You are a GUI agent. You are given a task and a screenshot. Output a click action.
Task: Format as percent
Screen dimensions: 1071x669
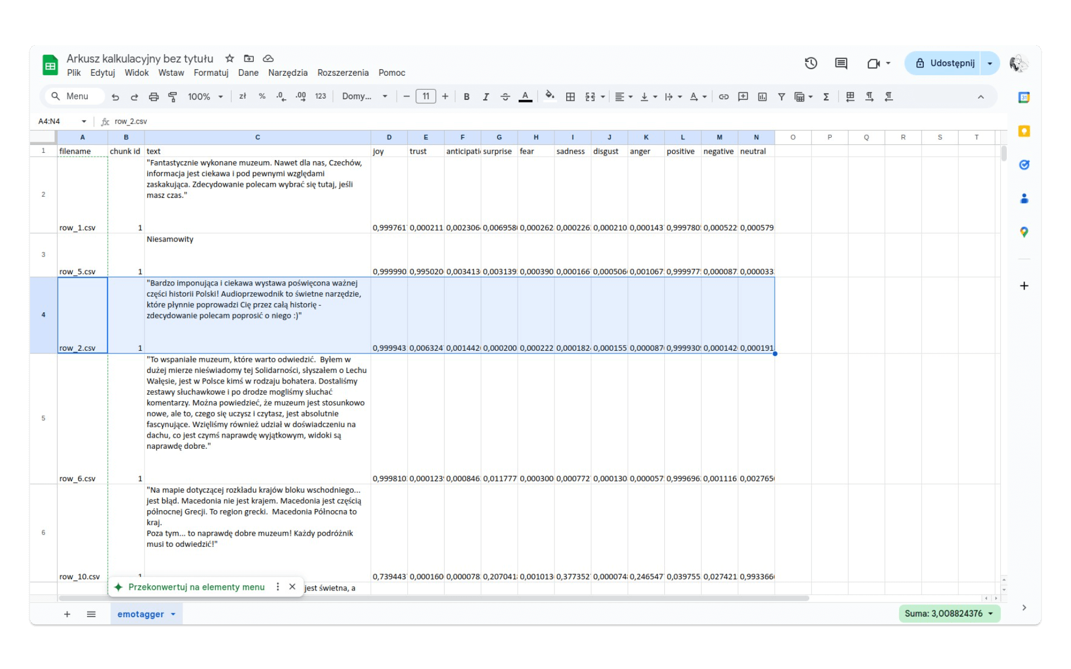coord(262,96)
